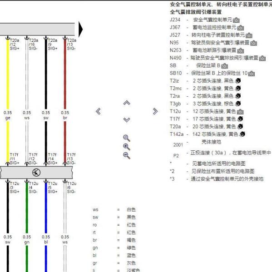The height and width of the screenshot is (272, 272).
Task: Select the N490 legend entry
Action: click(x=218, y=58)
